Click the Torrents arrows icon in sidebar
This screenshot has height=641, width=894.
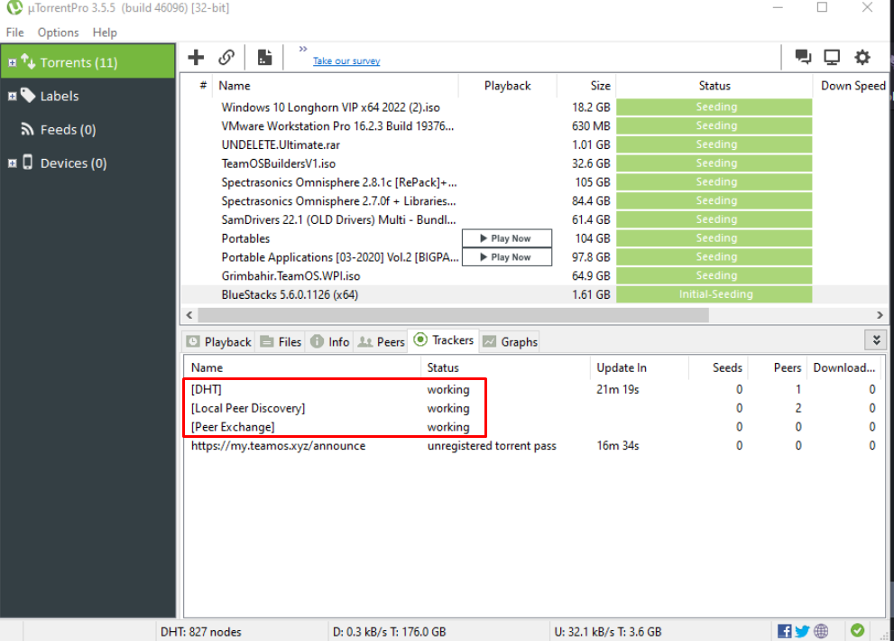coord(28,61)
